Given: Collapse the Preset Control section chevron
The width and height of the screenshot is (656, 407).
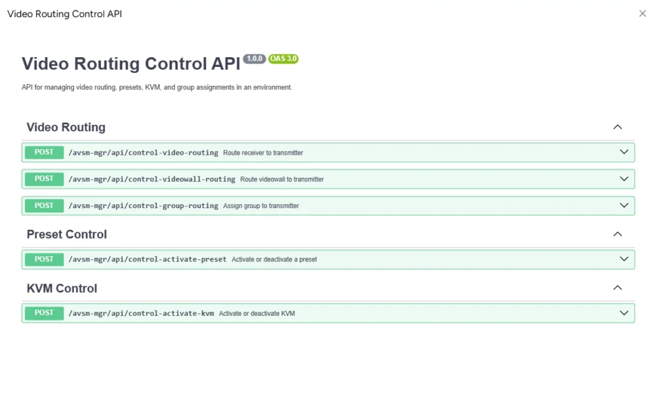Looking at the screenshot, I should coord(617,234).
